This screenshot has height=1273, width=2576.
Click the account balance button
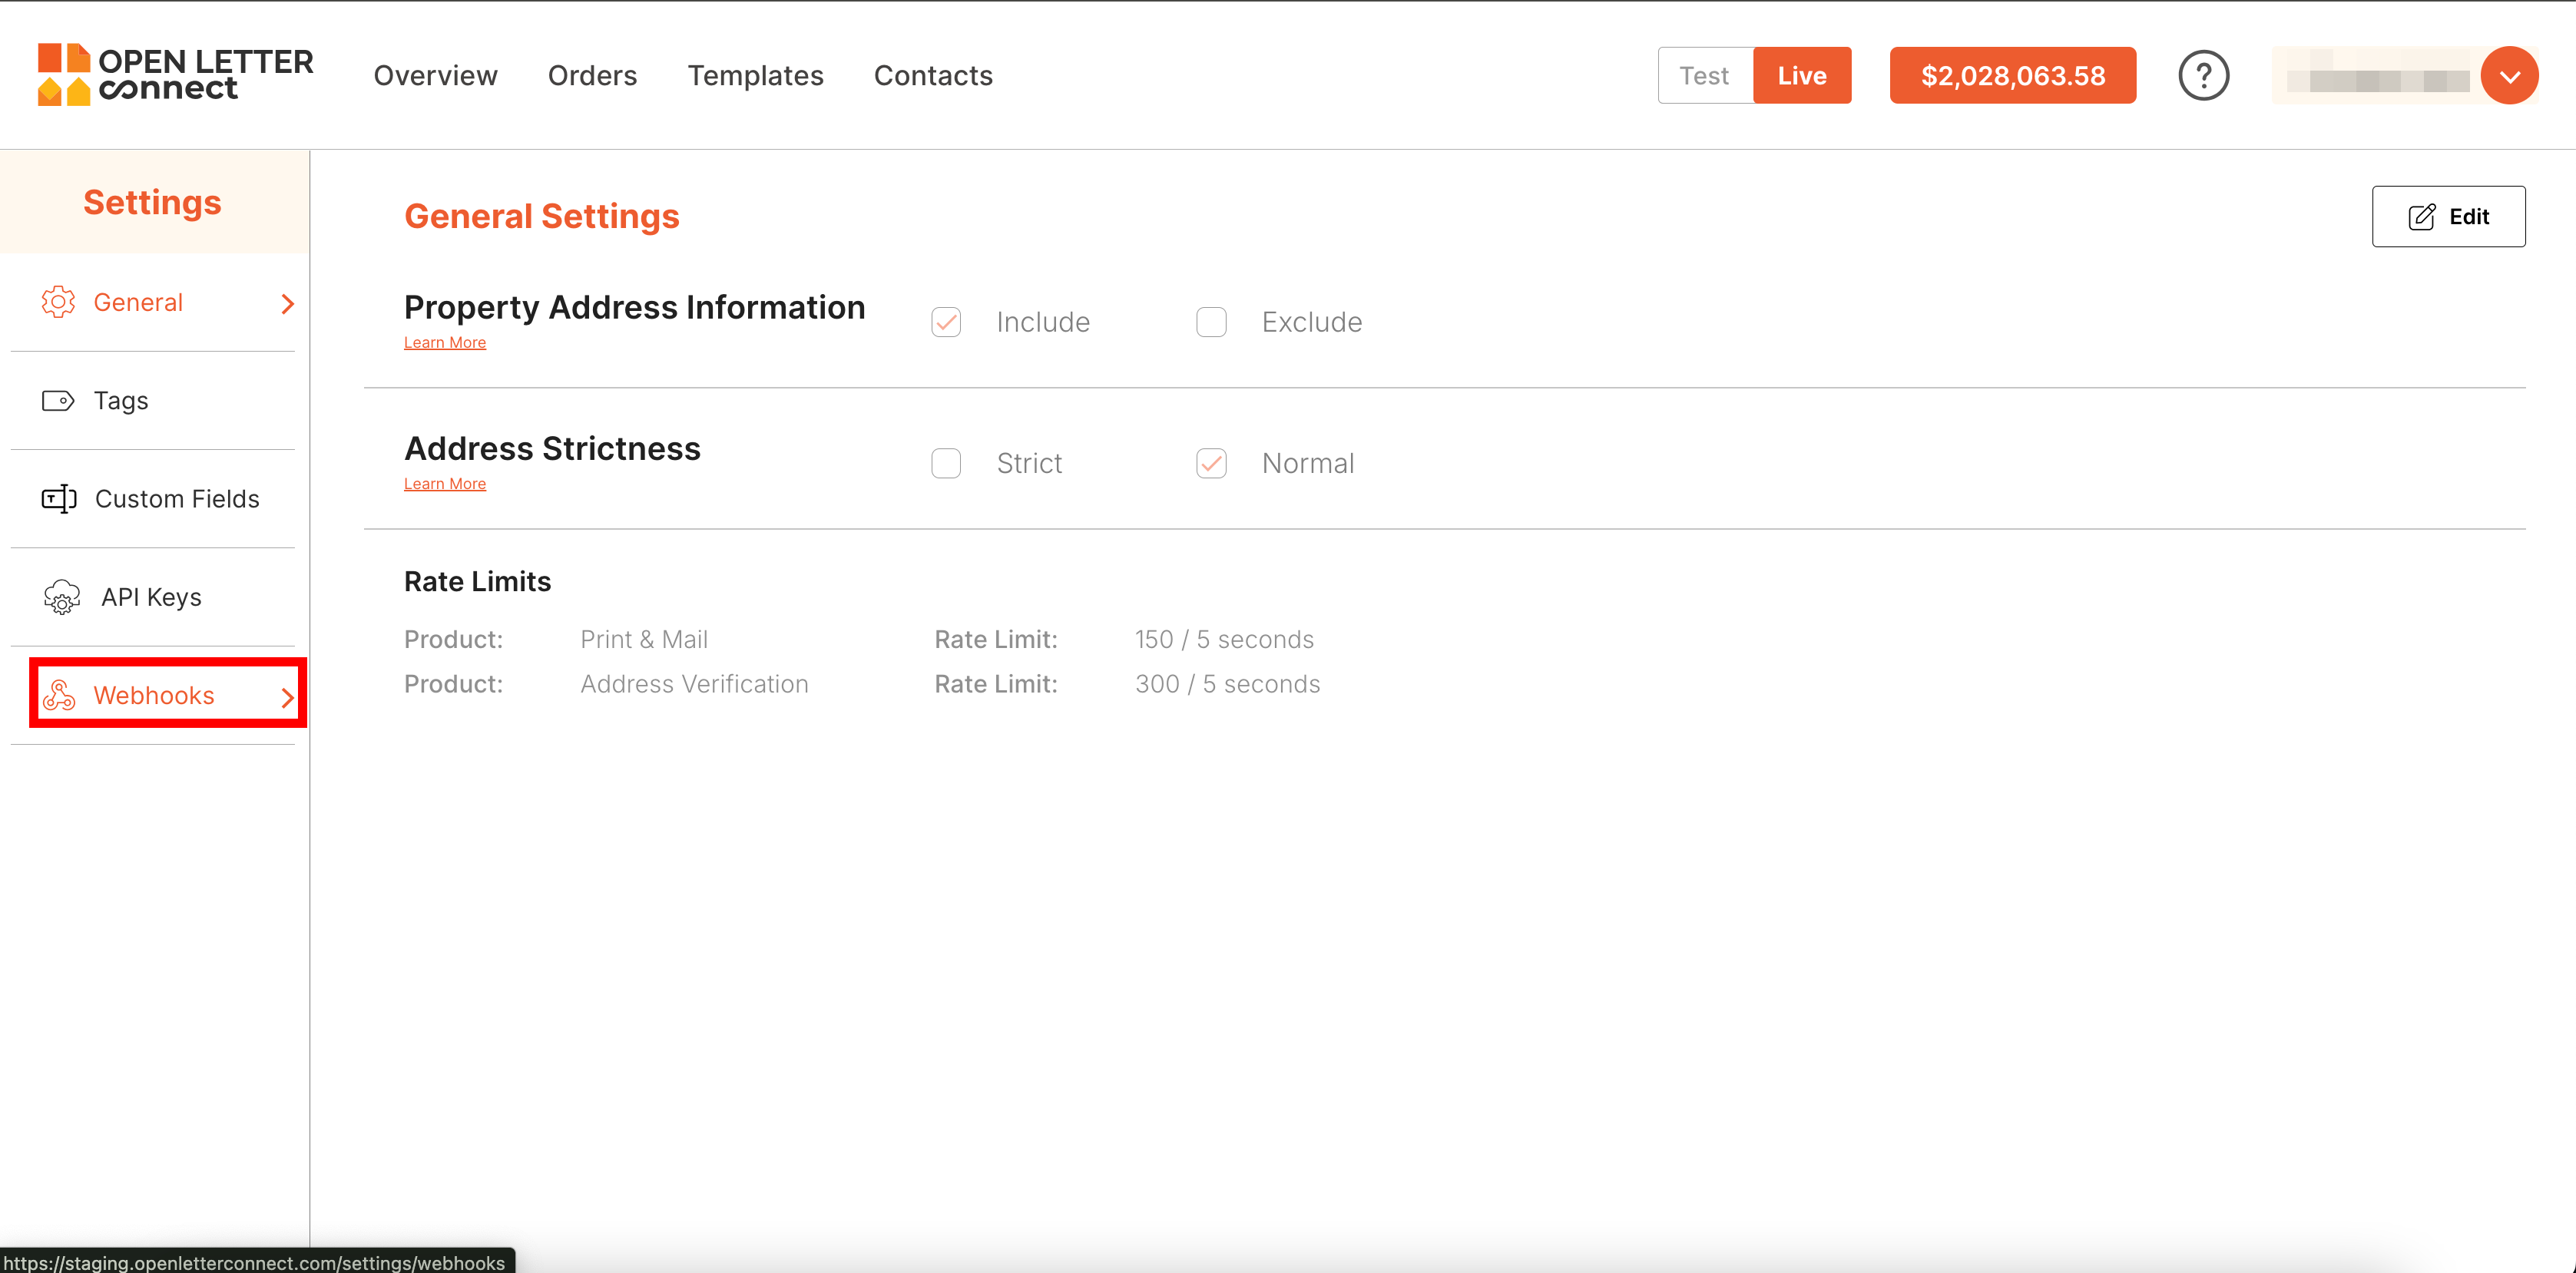2012,76
